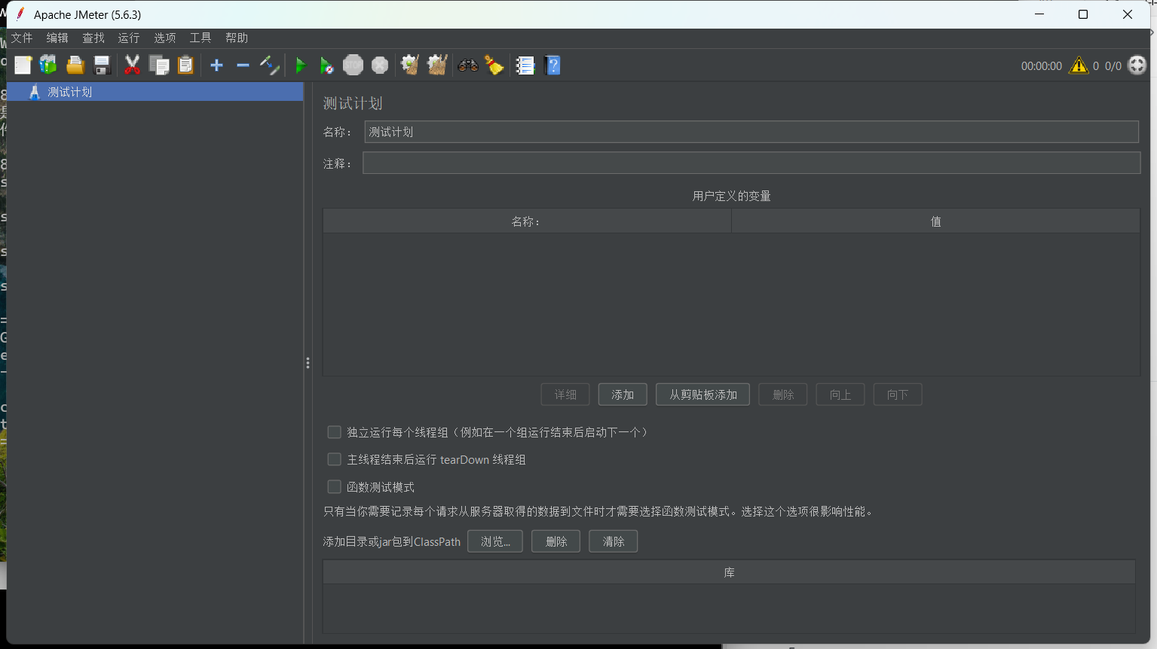
Task: Click elapsed time 00:00:00 indicator
Action: 1041,66
